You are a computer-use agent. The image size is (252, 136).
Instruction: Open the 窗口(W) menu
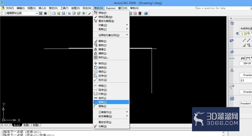pyautogui.click(x=123, y=8)
